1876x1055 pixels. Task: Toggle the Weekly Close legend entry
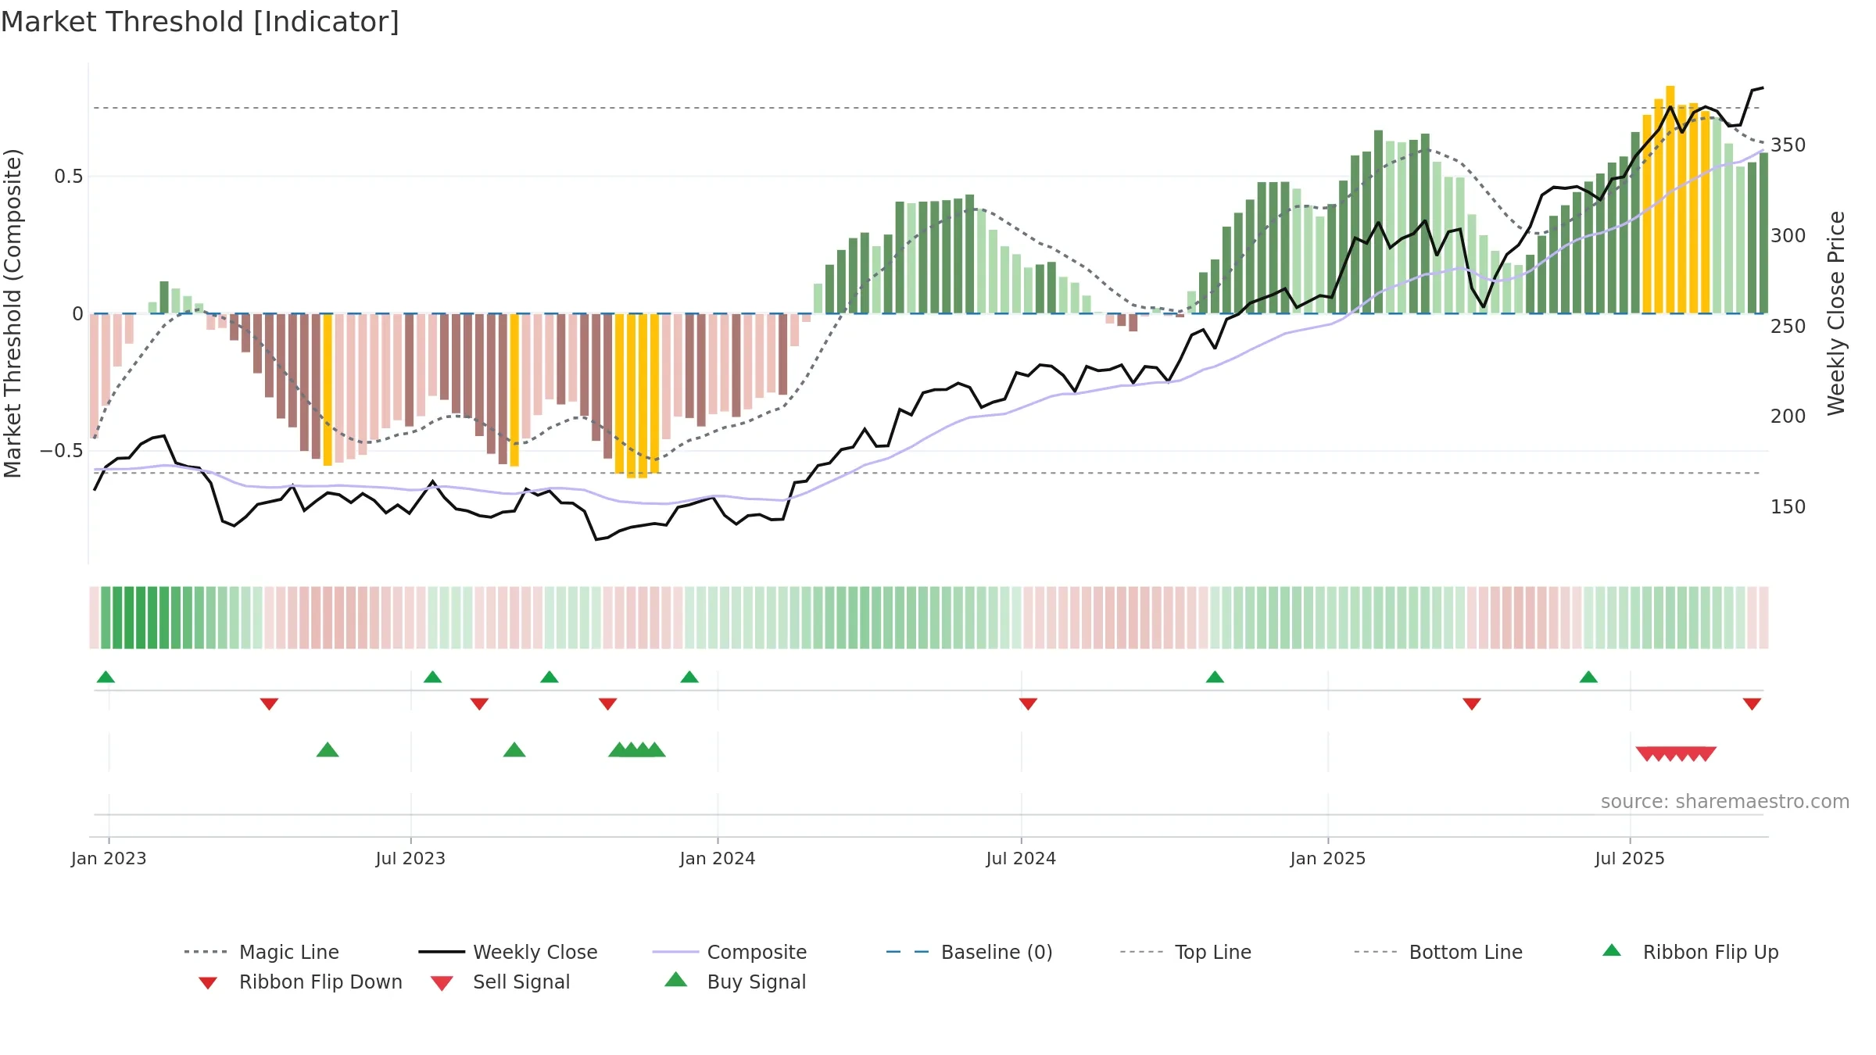[508, 952]
